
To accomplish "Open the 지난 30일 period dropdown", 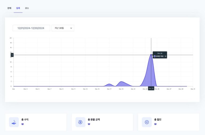I will pyautogui.click(x=63, y=28).
